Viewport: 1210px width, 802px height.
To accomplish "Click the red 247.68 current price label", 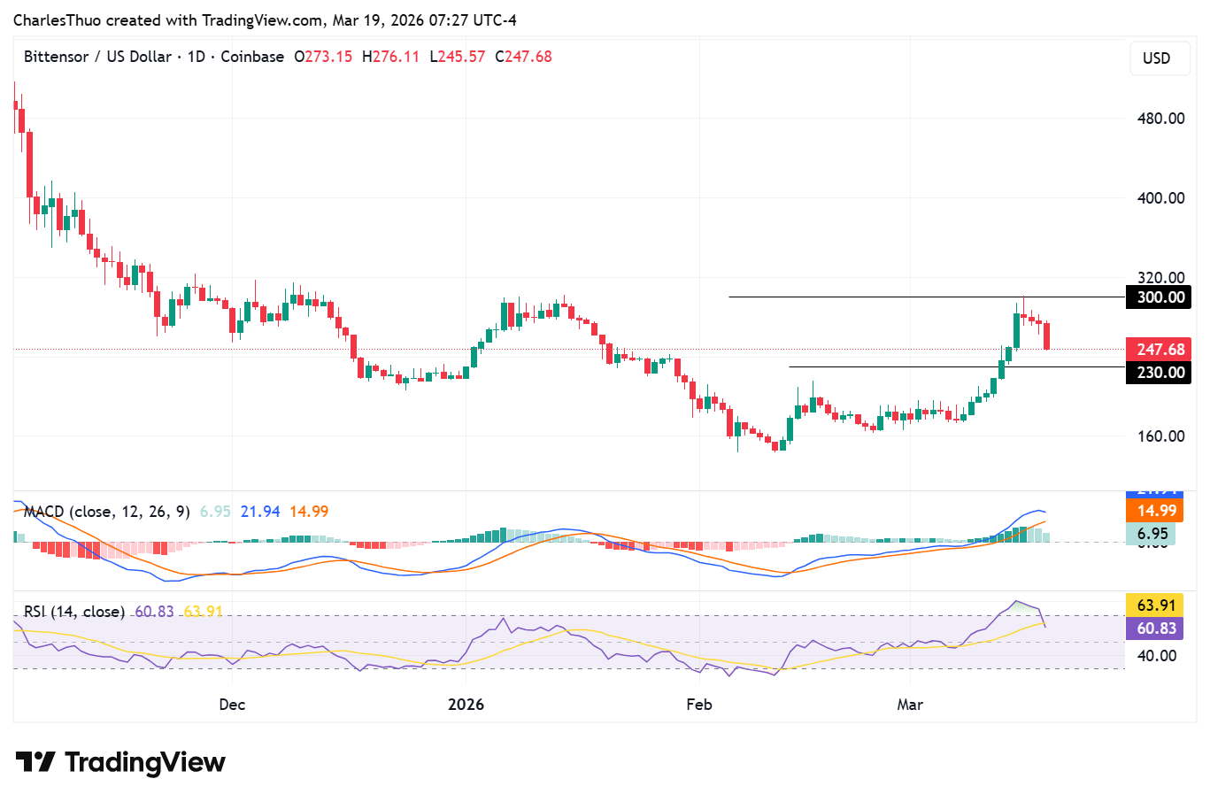I will (1160, 349).
